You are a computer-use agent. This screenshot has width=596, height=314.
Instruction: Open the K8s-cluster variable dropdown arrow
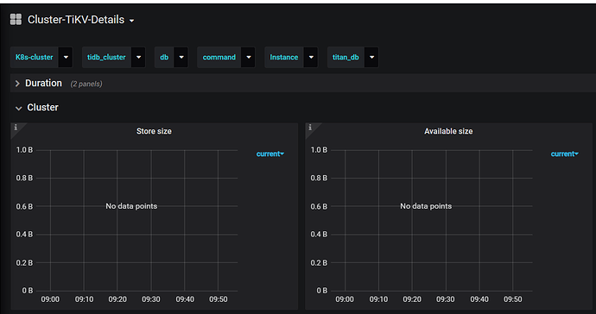(x=66, y=57)
